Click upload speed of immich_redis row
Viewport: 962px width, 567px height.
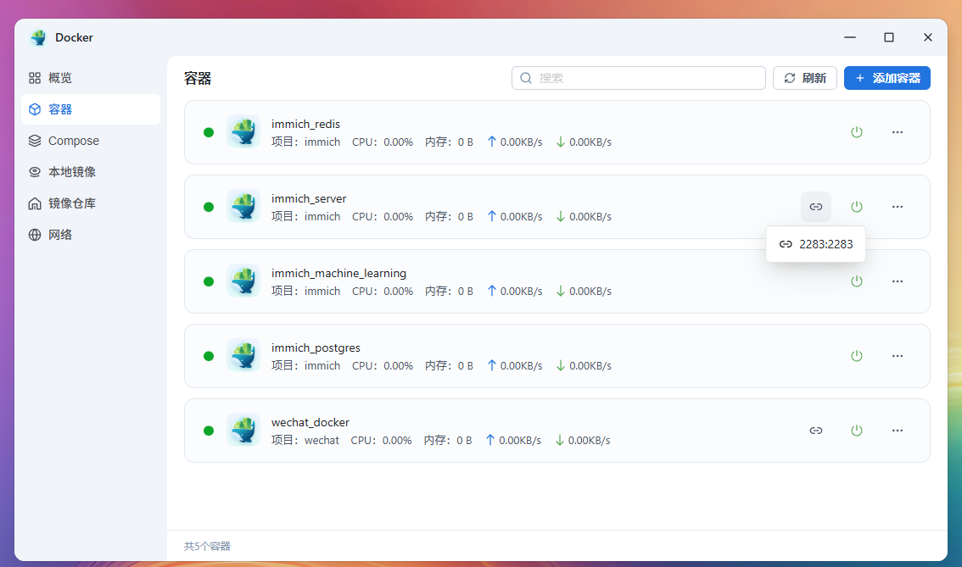click(x=515, y=142)
